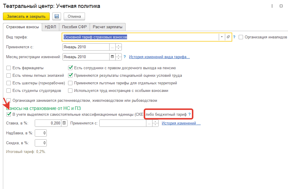This screenshot has width=288, height=189.
Task: Click open-form icon next to Вид тарифа
Action: point(228,37)
